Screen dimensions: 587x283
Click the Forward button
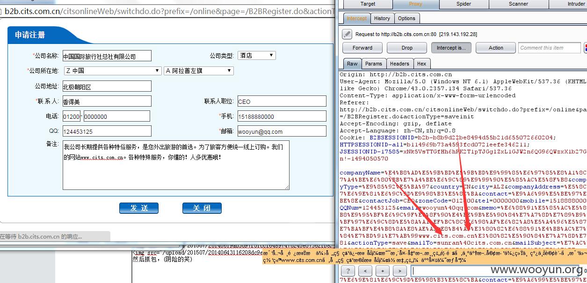[x=362, y=48]
